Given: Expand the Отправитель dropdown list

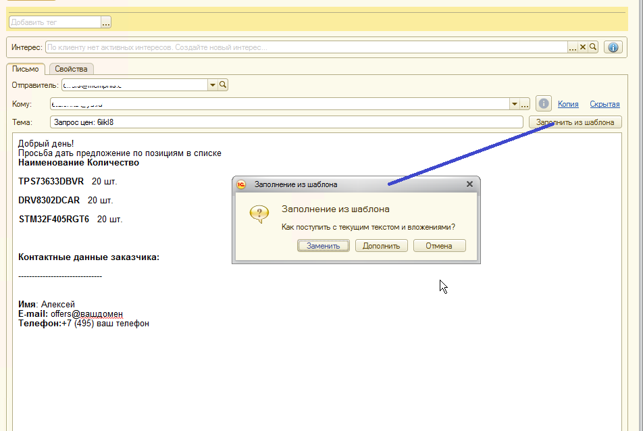Looking at the screenshot, I should tap(212, 84).
